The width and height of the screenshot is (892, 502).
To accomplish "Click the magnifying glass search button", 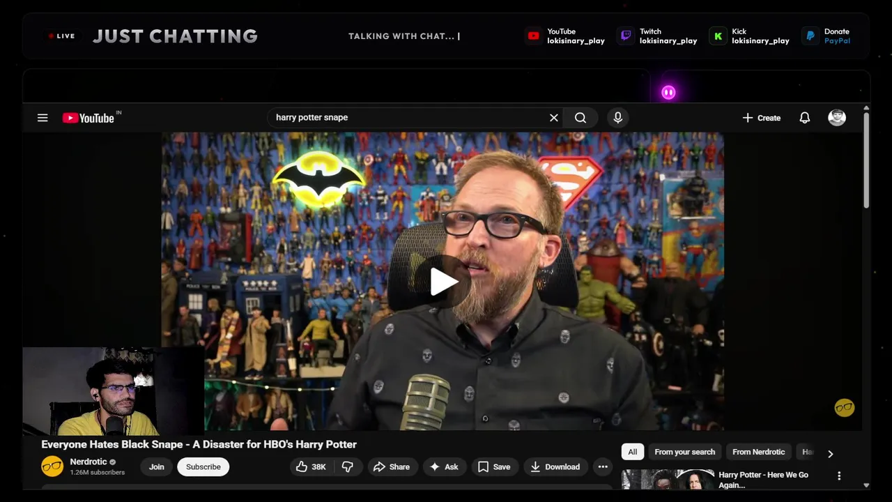I will [x=580, y=118].
